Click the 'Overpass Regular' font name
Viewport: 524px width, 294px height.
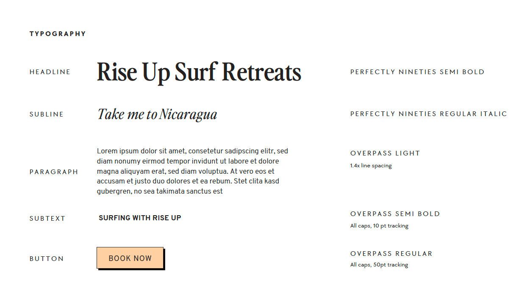pyautogui.click(x=391, y=254)
